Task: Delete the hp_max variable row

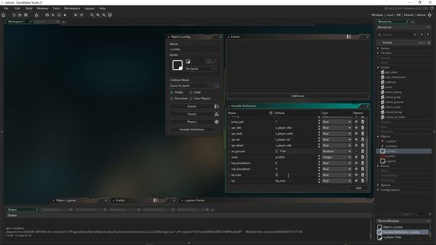Action: [x=362, y=175]
